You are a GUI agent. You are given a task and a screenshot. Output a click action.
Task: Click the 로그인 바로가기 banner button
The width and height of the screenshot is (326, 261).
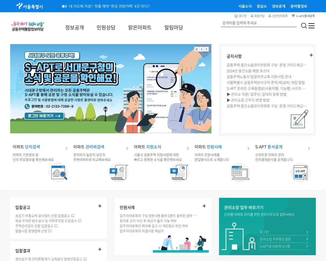44,116
